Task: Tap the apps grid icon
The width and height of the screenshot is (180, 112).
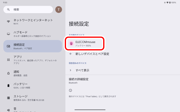Action: click(x=8, y=60)
